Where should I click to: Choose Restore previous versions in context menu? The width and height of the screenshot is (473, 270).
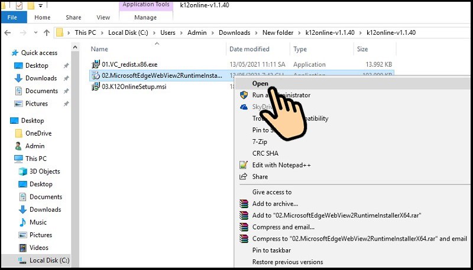[x=287, y=262]
